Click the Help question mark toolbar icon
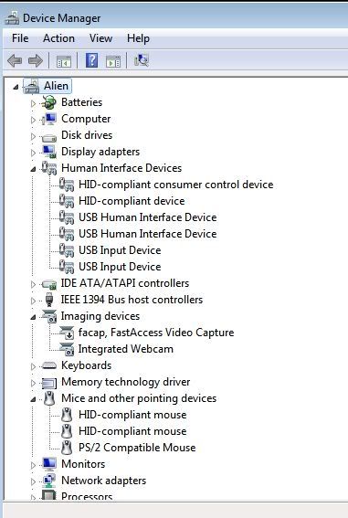This screenshot has width=348, height=518. [91, 60]
